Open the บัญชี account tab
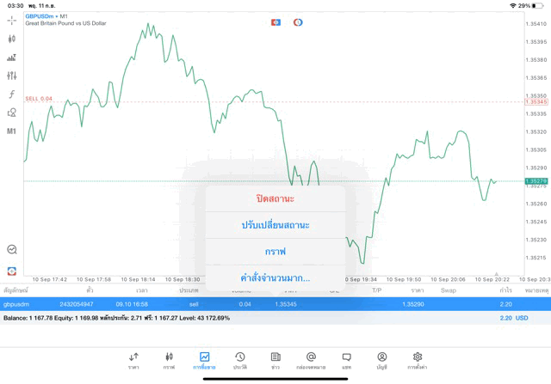 click(381, 359)
